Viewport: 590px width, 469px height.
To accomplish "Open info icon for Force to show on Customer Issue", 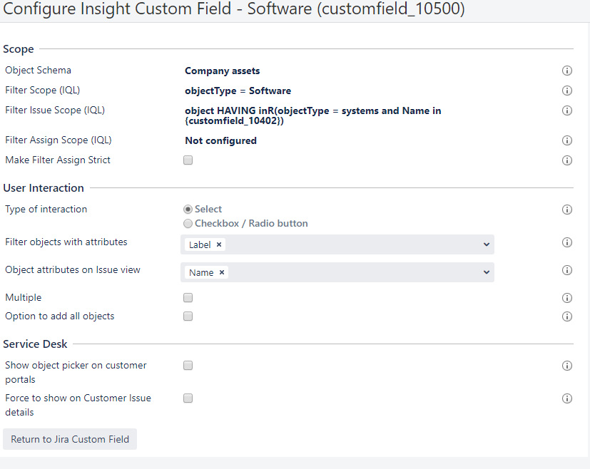I will 566,398.
